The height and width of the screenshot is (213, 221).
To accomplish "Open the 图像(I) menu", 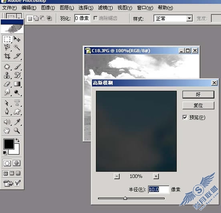I will (48, 8).
